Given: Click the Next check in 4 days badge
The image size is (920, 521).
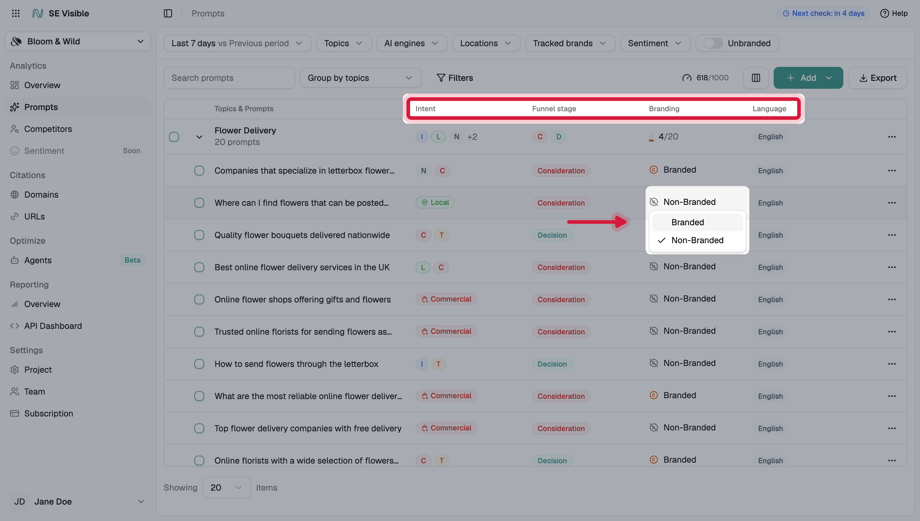Looking at the screenshot, I should coord(823,13).
